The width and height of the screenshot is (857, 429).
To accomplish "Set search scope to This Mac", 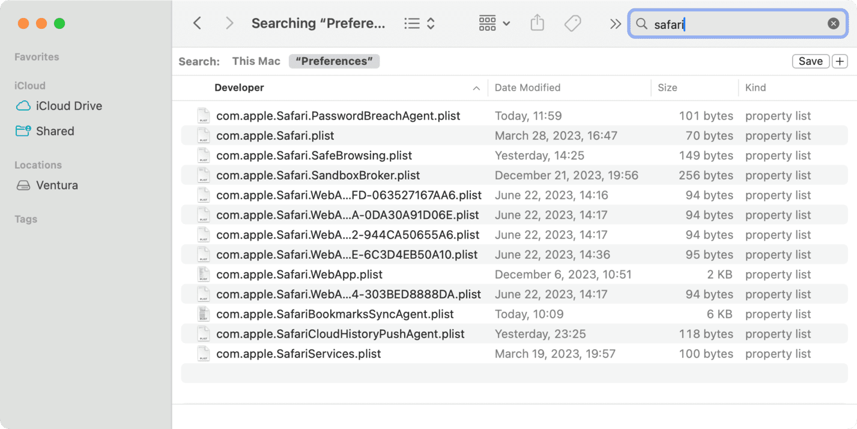I will point(256,61).
